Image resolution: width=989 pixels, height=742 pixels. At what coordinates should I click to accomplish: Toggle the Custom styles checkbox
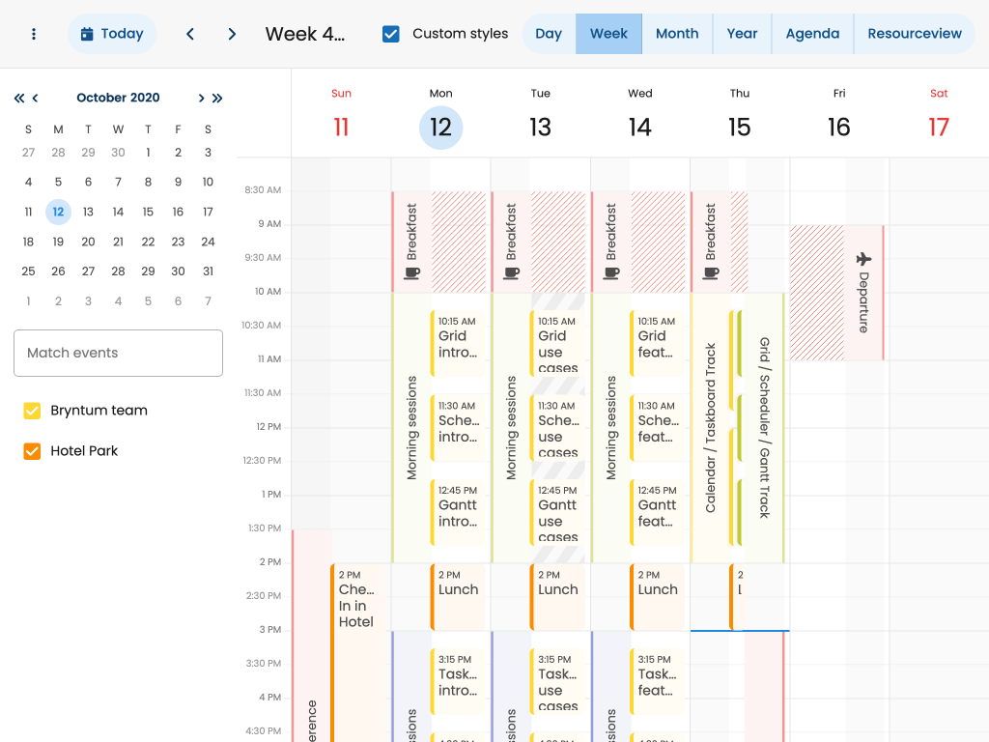click(391, 34)
